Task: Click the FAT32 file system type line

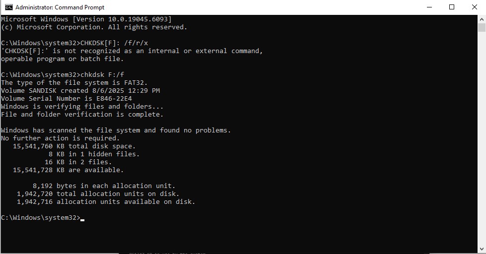Action: [x=74, y=83]
